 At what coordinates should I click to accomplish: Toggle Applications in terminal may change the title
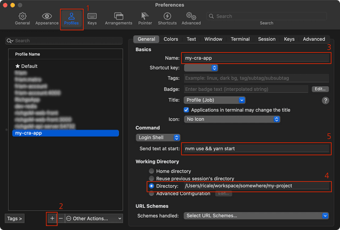click(x=186, y=110)
